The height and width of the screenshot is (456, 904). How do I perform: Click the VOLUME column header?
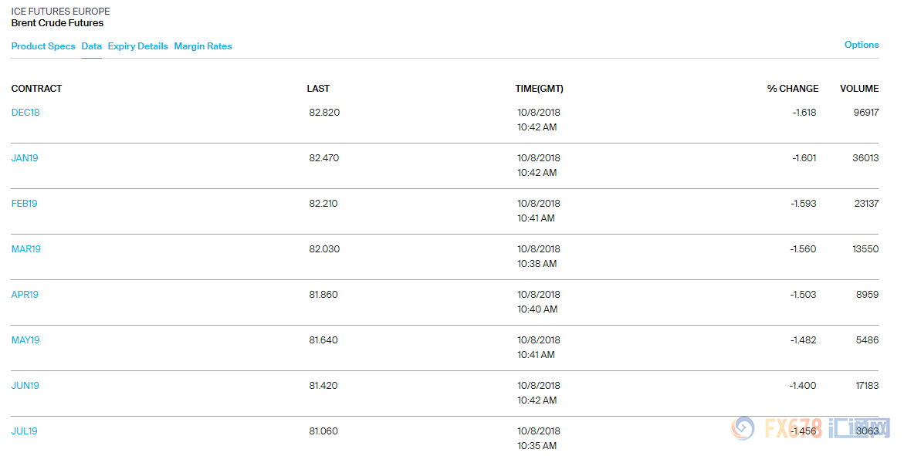pyautogui.click(x=859, y=89)
